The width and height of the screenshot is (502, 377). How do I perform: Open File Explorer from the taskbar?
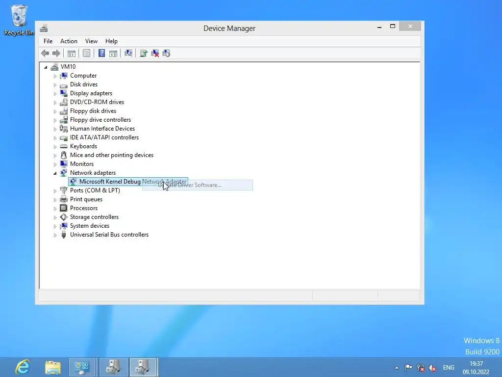[53, 367]
